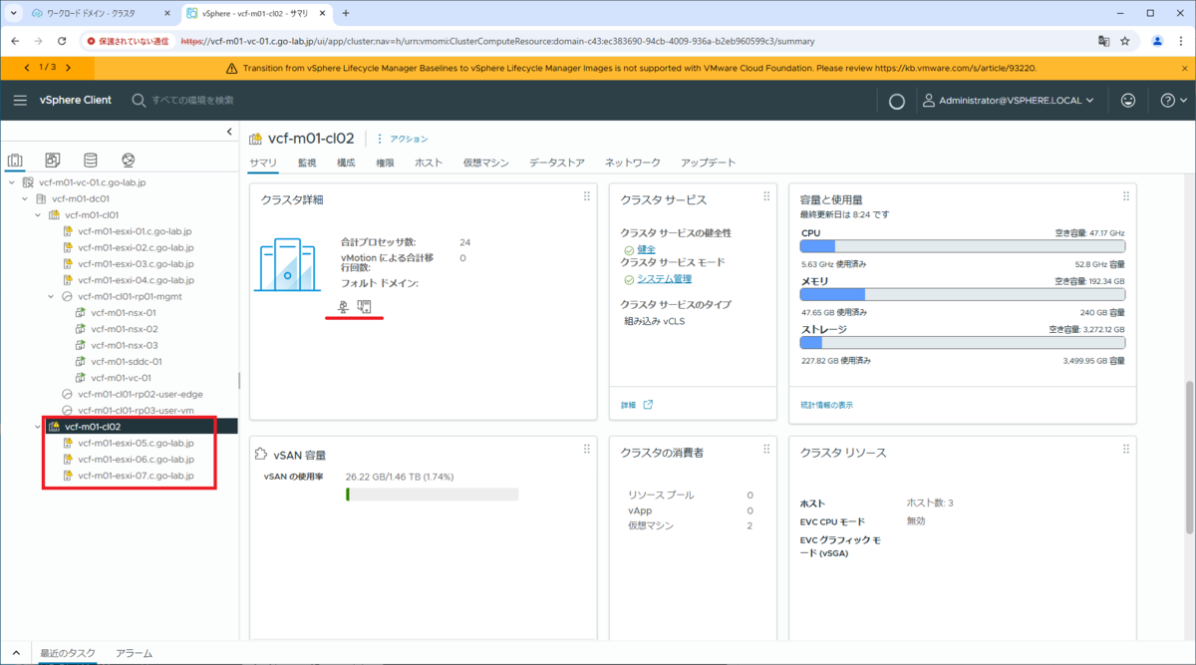The image size is (1196, 665).
Task: Click the すべての環境を検索 search field
Action: (x=192, y=101)
